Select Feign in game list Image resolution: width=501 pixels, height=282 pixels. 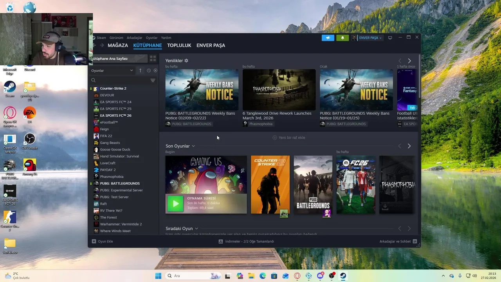(x=104, y=129)
